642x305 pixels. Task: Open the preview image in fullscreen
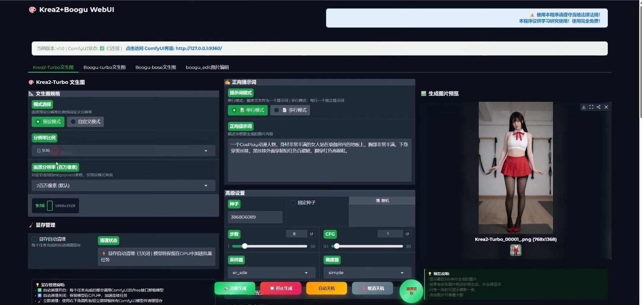pos(591,107)
